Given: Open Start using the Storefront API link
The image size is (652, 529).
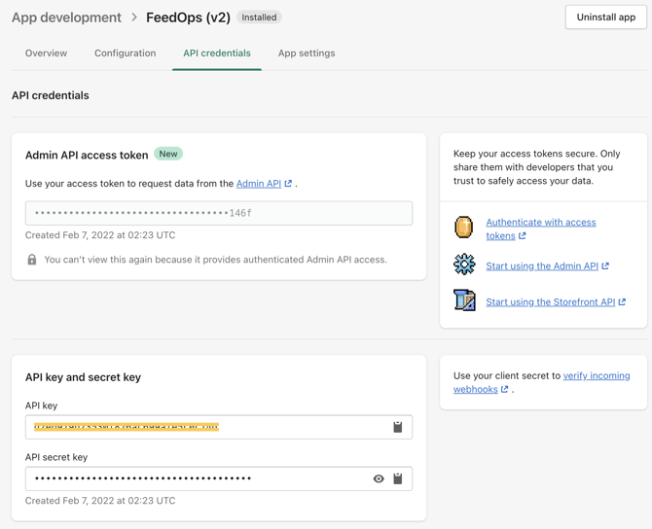Looking at the screenshot, I should 551,301.
